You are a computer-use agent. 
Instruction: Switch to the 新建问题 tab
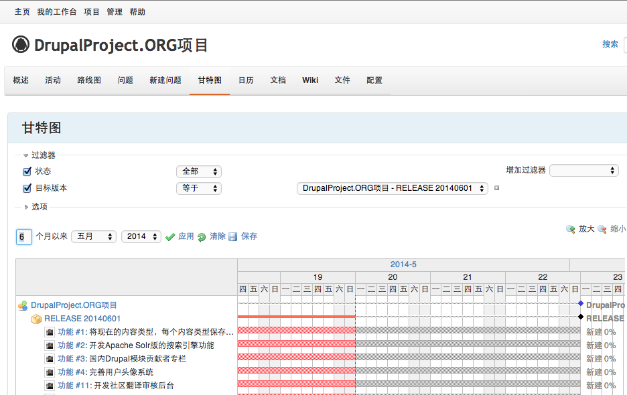(165, 80)
